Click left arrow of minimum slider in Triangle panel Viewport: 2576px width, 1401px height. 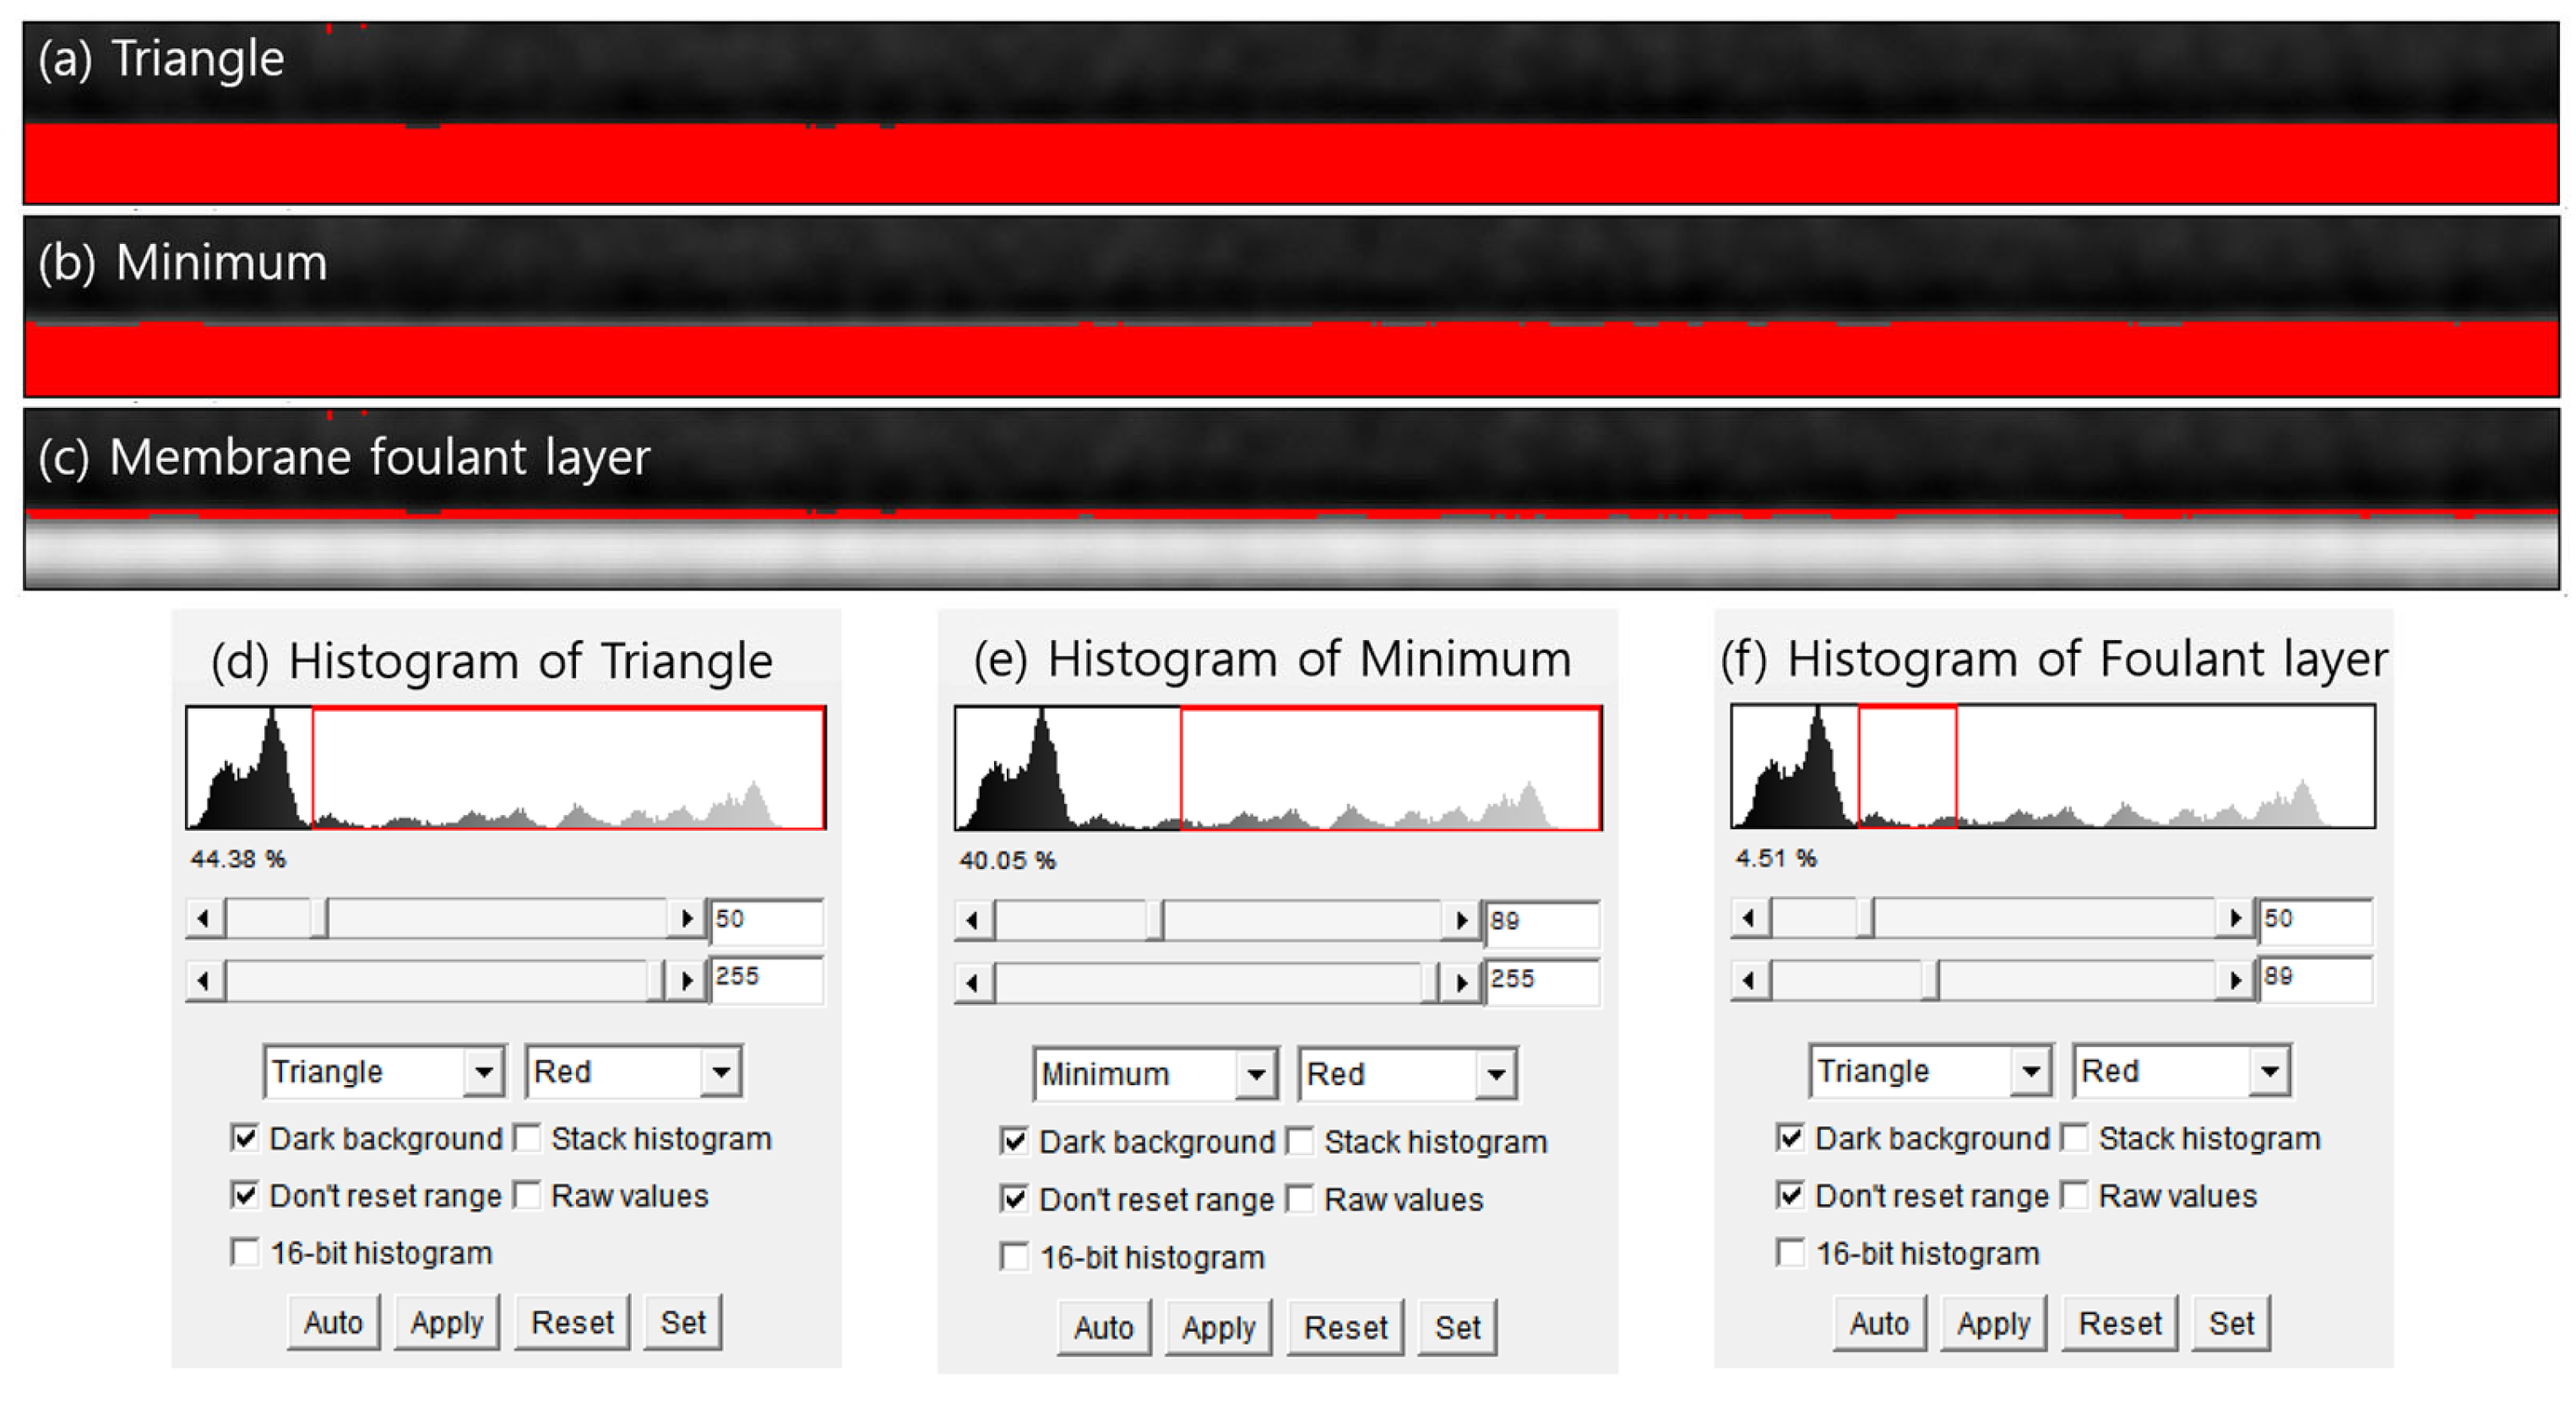pyautogui.click(x=204, y=918)
